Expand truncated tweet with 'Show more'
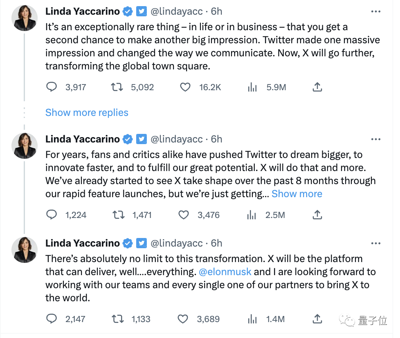Screen dimensions: 400x338 point(297,194)
